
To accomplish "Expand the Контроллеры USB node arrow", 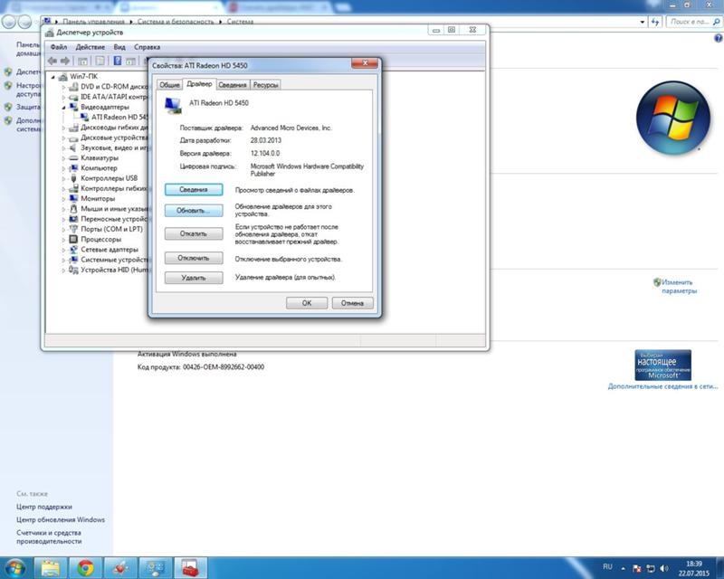I will [x=63, y=179].
